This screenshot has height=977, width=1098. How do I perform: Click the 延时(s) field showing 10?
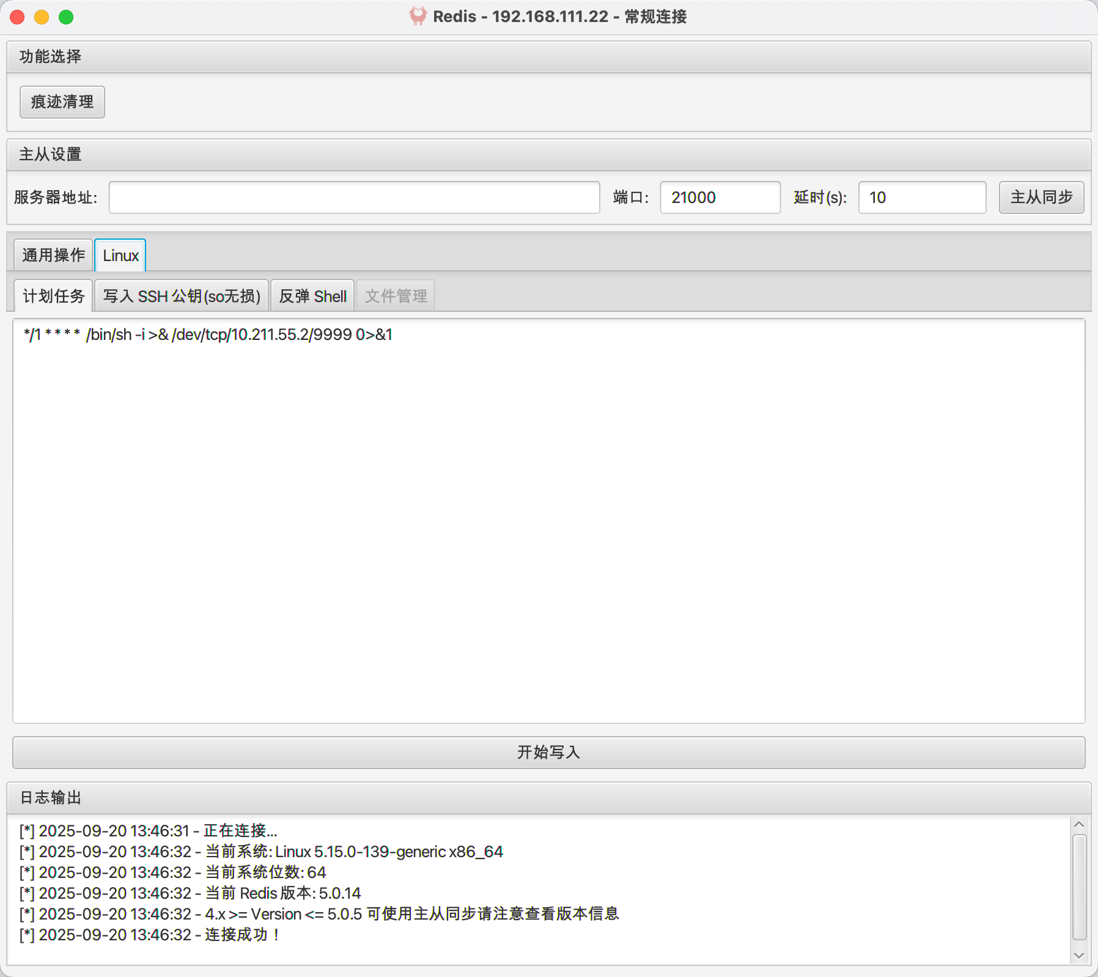[922, 197]
